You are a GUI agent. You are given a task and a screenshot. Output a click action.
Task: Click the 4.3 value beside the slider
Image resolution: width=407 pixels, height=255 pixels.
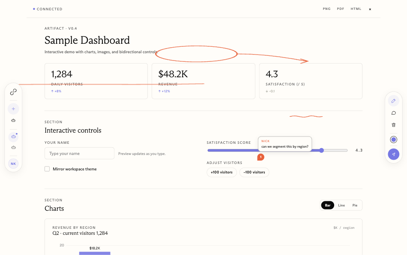point(359,150)
